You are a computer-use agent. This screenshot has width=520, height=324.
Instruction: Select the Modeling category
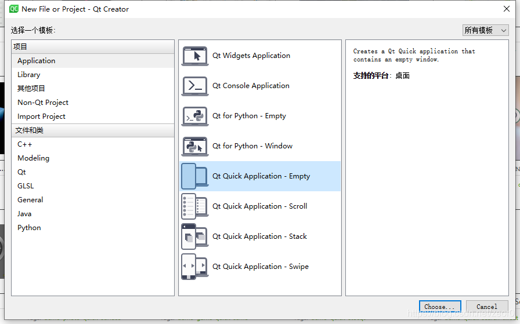(93, 158)
